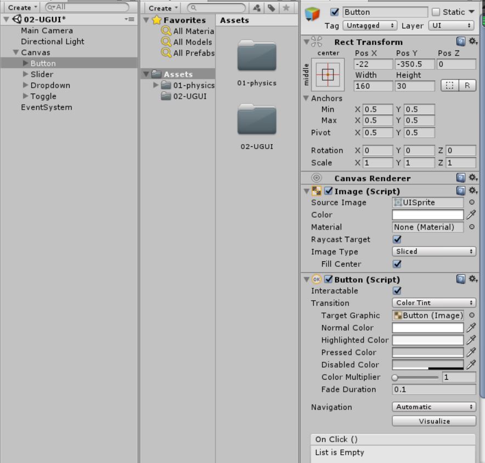Open Image Type dropdown Sliced
The image size is (485, 463).
[434, 251]
